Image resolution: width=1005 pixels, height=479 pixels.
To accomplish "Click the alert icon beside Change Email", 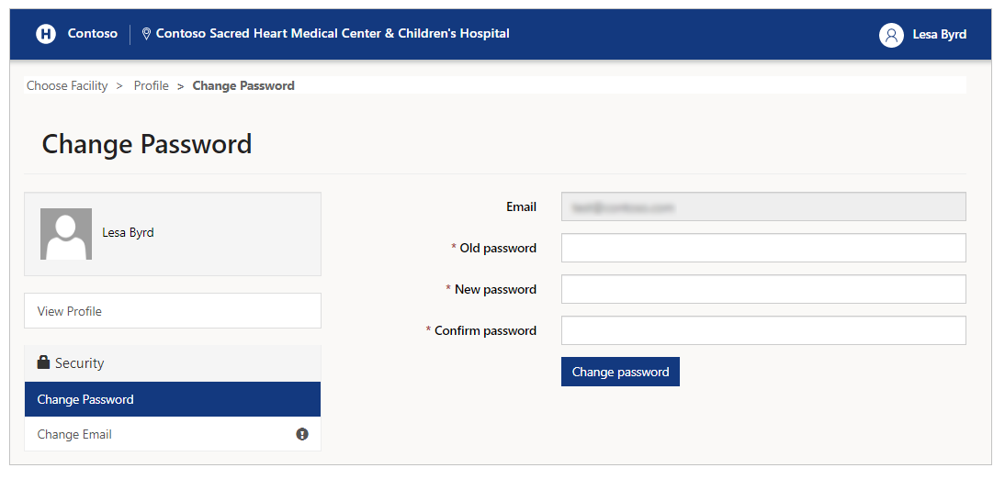I will tap(302, 434).
